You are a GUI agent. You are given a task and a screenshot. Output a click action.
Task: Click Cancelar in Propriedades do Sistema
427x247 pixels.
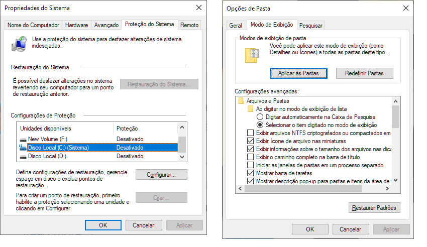tap(144, 225)
